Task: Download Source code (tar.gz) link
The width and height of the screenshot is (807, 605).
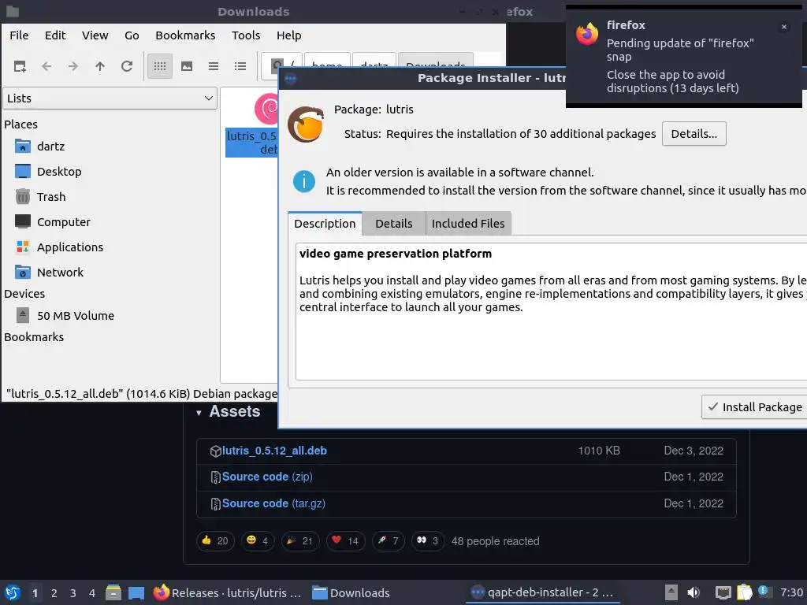Action: (x=273, y=503)
